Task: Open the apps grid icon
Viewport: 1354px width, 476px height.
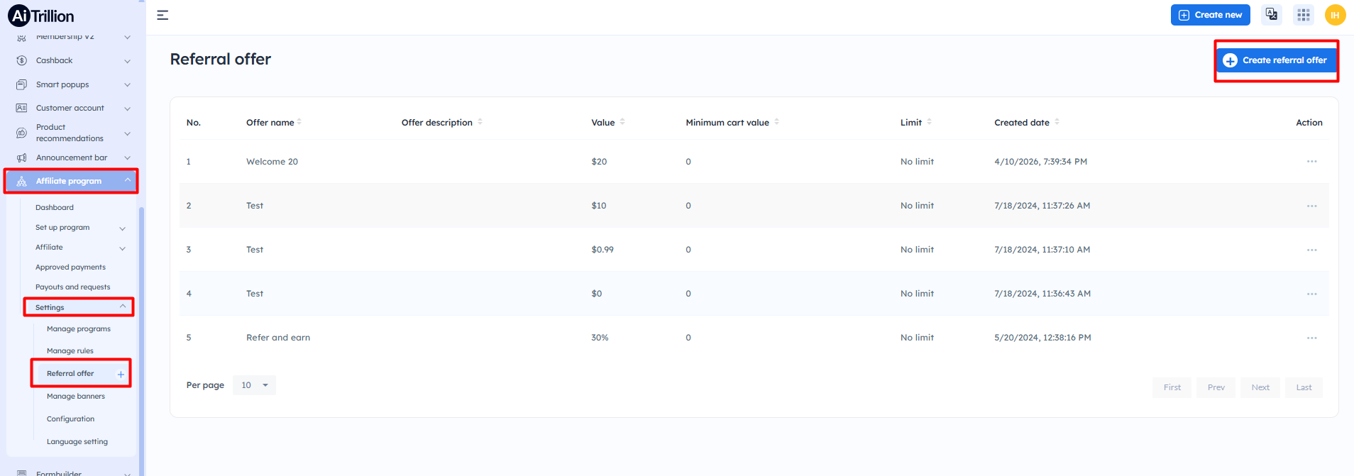Action: (1303, 15)
